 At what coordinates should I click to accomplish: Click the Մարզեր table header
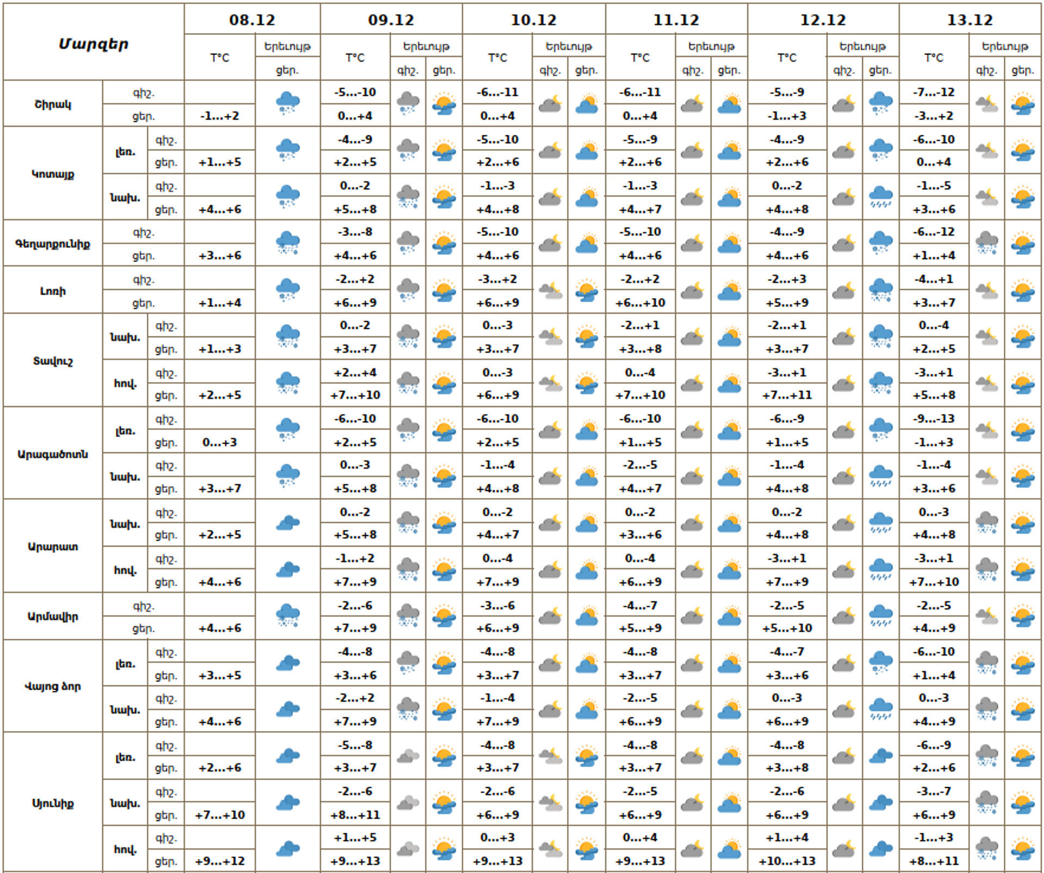tap(94, 43)
